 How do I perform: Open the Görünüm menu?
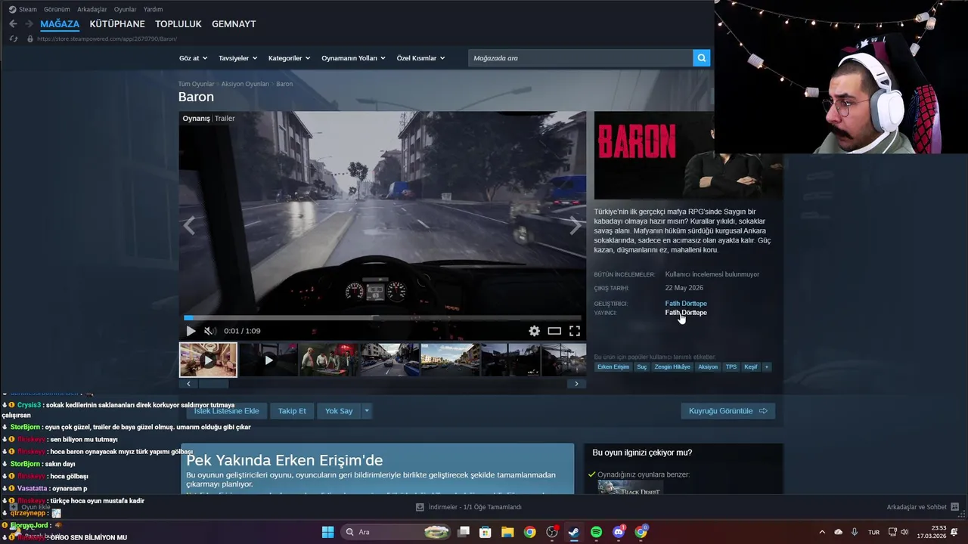[x=57, y=9]
